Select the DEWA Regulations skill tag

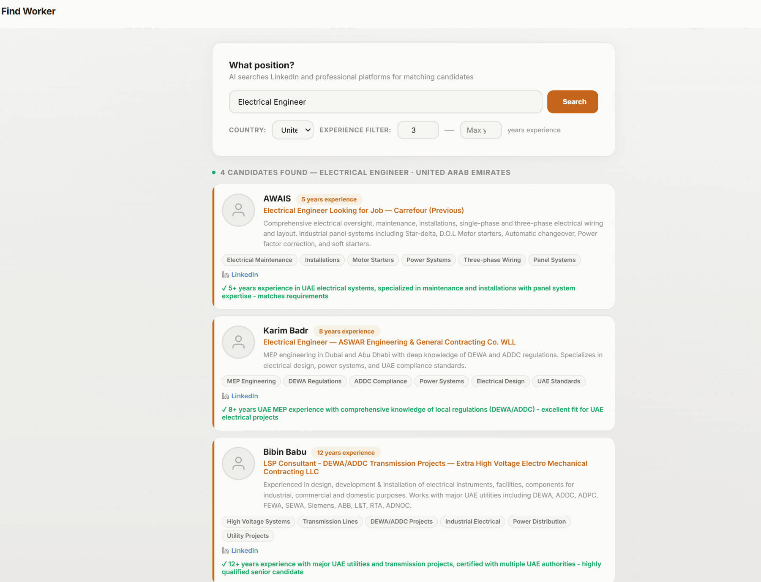[x=315, y=381]
